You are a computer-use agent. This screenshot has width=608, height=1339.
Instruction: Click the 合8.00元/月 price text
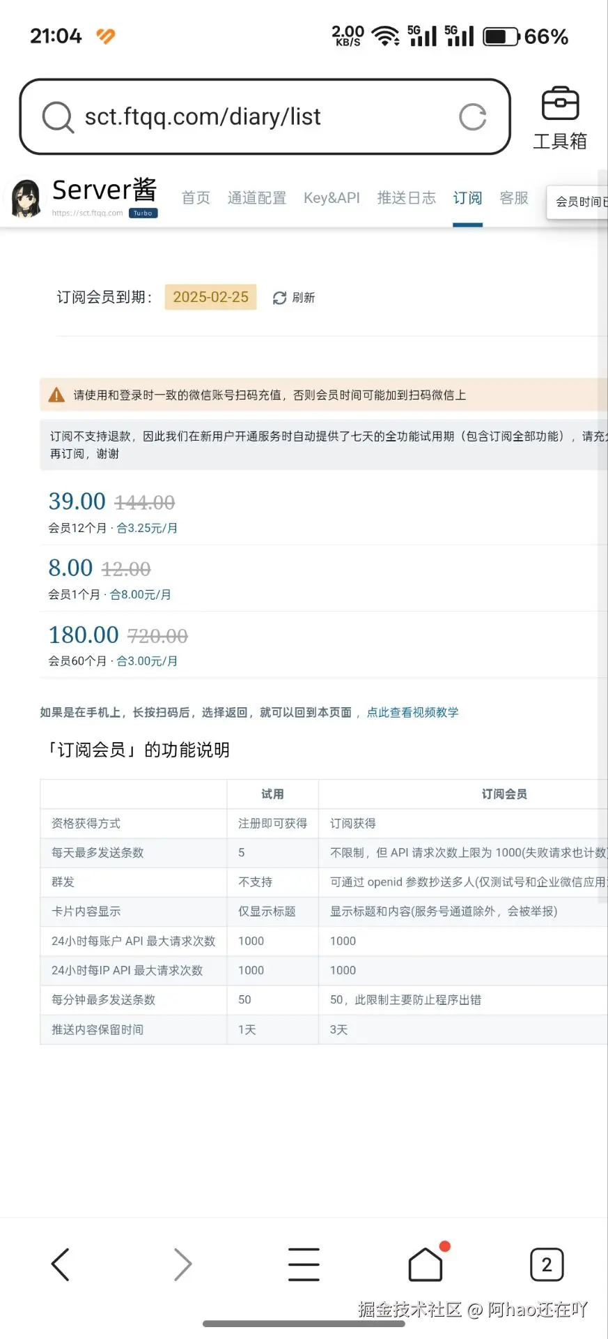pos(141,595)
